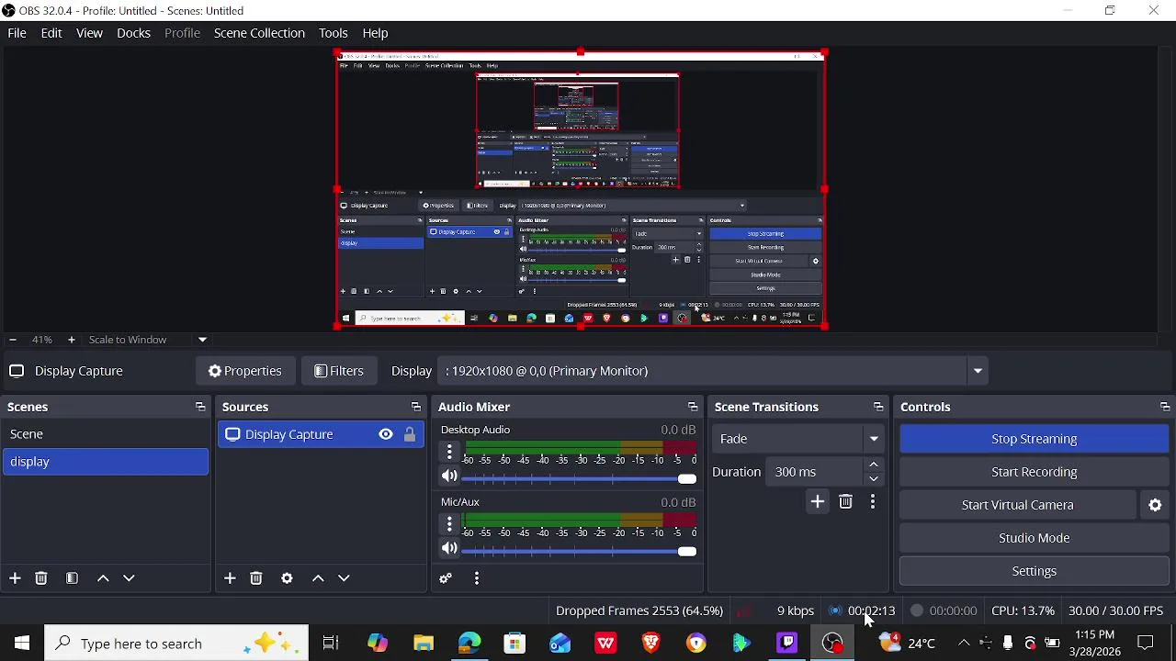Open Desktop Audio options three-dot menu

449,452
